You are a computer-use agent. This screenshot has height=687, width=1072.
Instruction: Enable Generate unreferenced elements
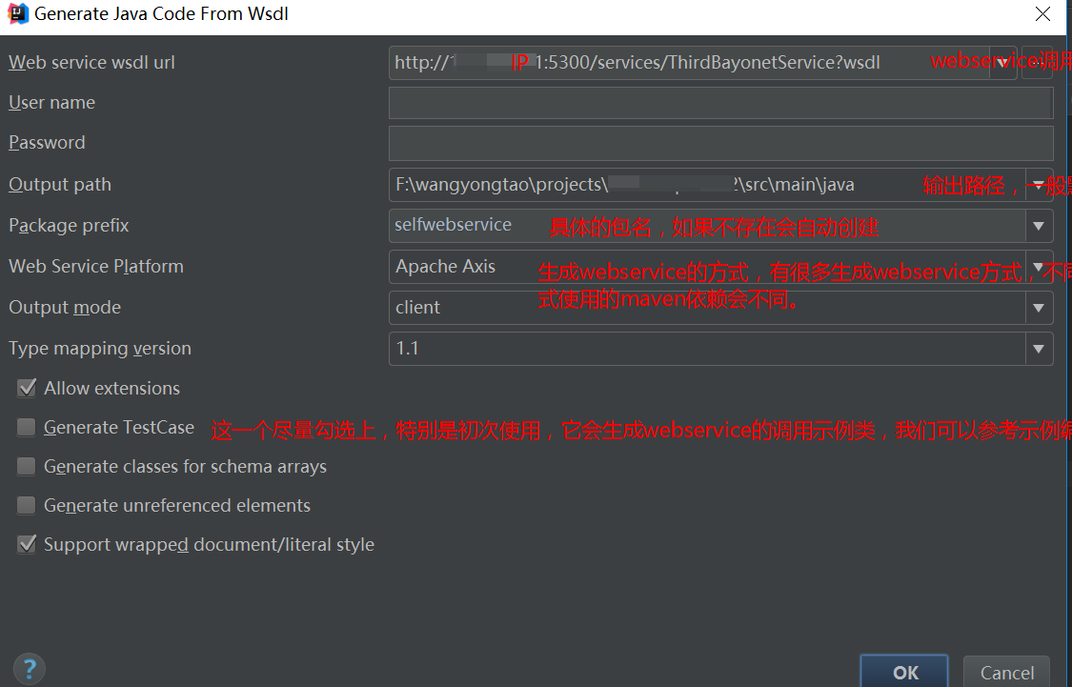(x=26, y=505)
